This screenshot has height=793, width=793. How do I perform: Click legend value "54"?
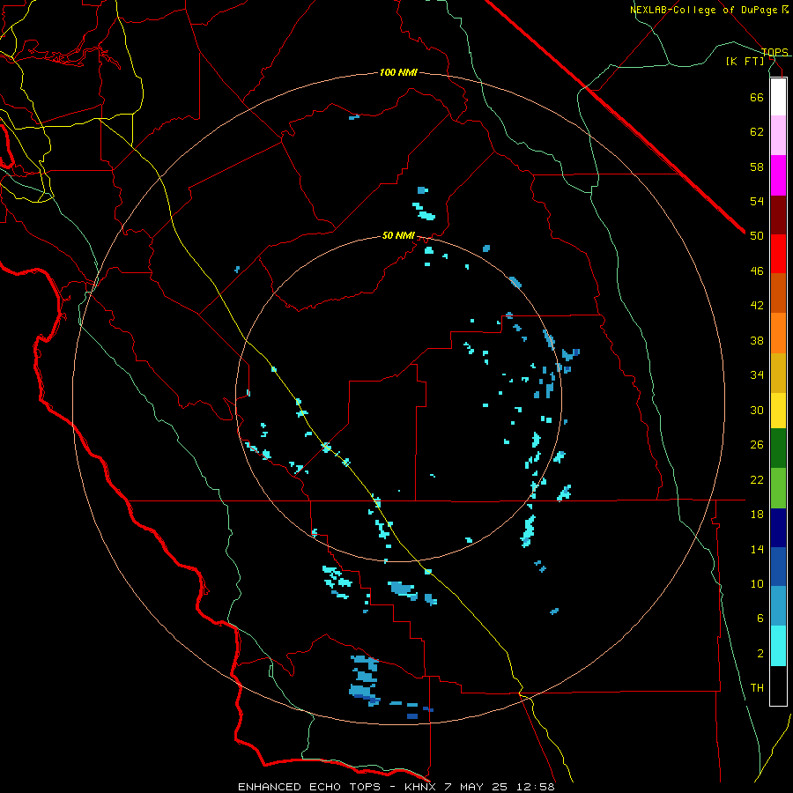757,201
